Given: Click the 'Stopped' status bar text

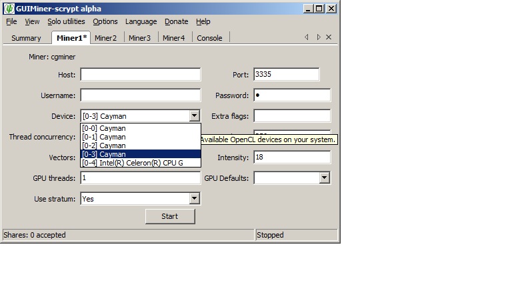Looking at the screenshot, I should click(270, 235).
